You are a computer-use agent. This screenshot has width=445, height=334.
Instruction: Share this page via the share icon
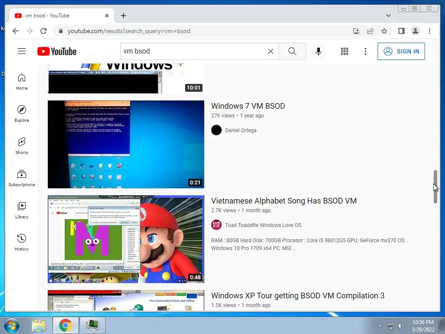pyautogui.click(x=370, y=31)
